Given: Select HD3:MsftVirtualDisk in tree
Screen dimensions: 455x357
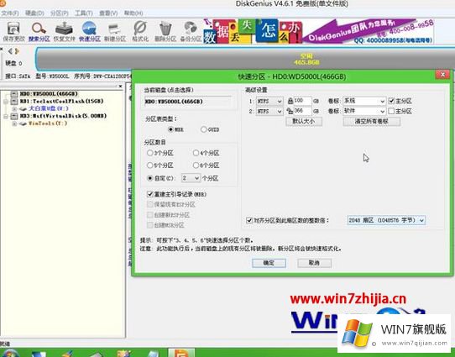Looking at the screenshot, I should point(63,116).
